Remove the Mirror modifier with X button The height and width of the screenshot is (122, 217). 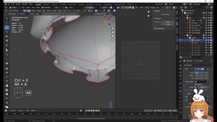tap(208, 69)
